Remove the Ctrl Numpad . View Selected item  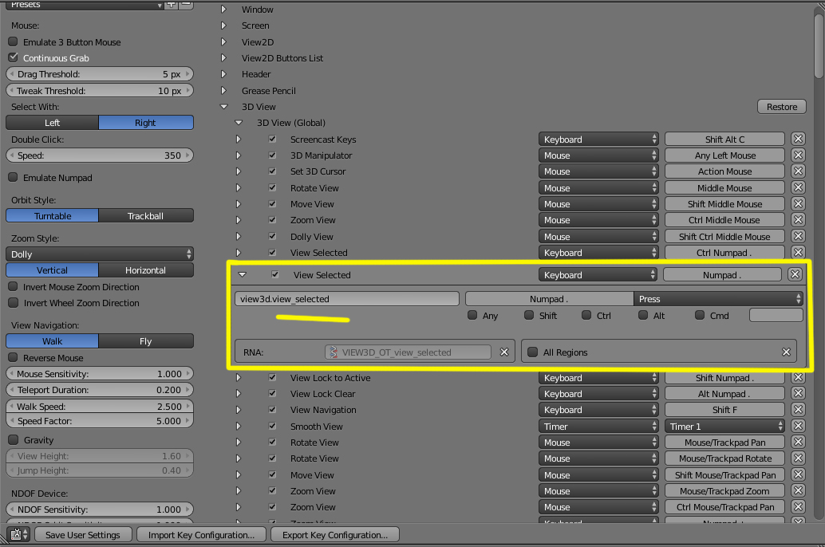click(x=798, y=253)
